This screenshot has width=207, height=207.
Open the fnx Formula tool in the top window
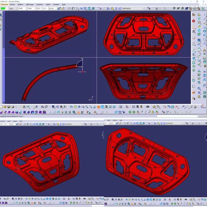[x=43, y=107]
